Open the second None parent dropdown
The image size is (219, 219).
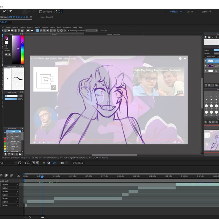click(10, 188)
